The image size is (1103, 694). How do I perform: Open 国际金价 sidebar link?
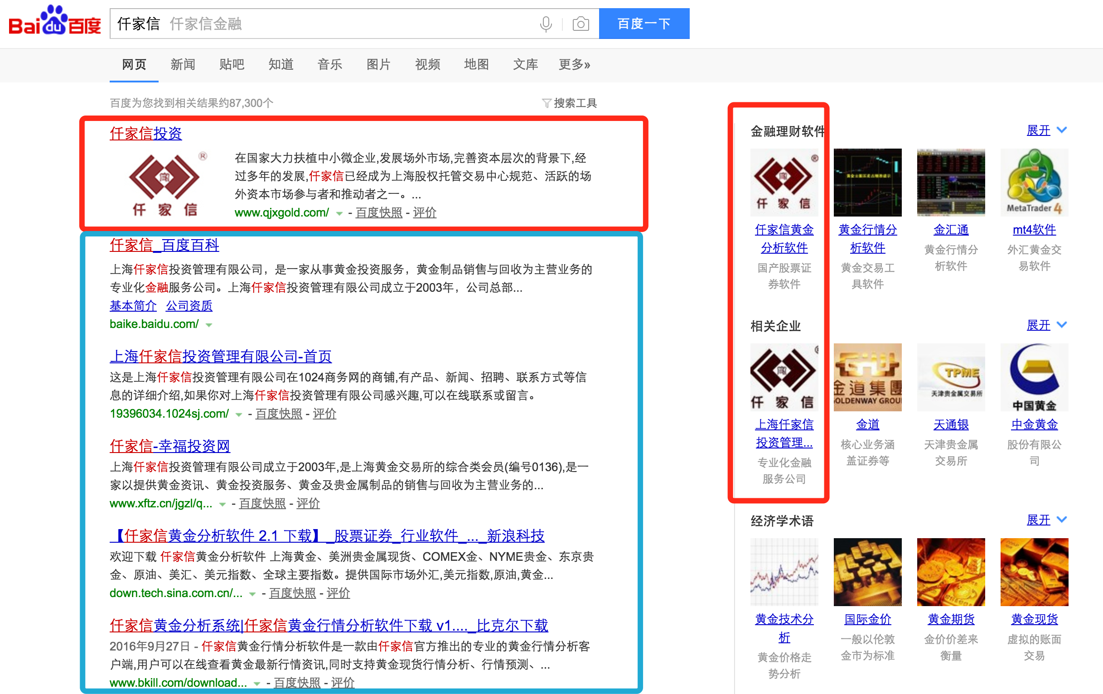point(867,620)
